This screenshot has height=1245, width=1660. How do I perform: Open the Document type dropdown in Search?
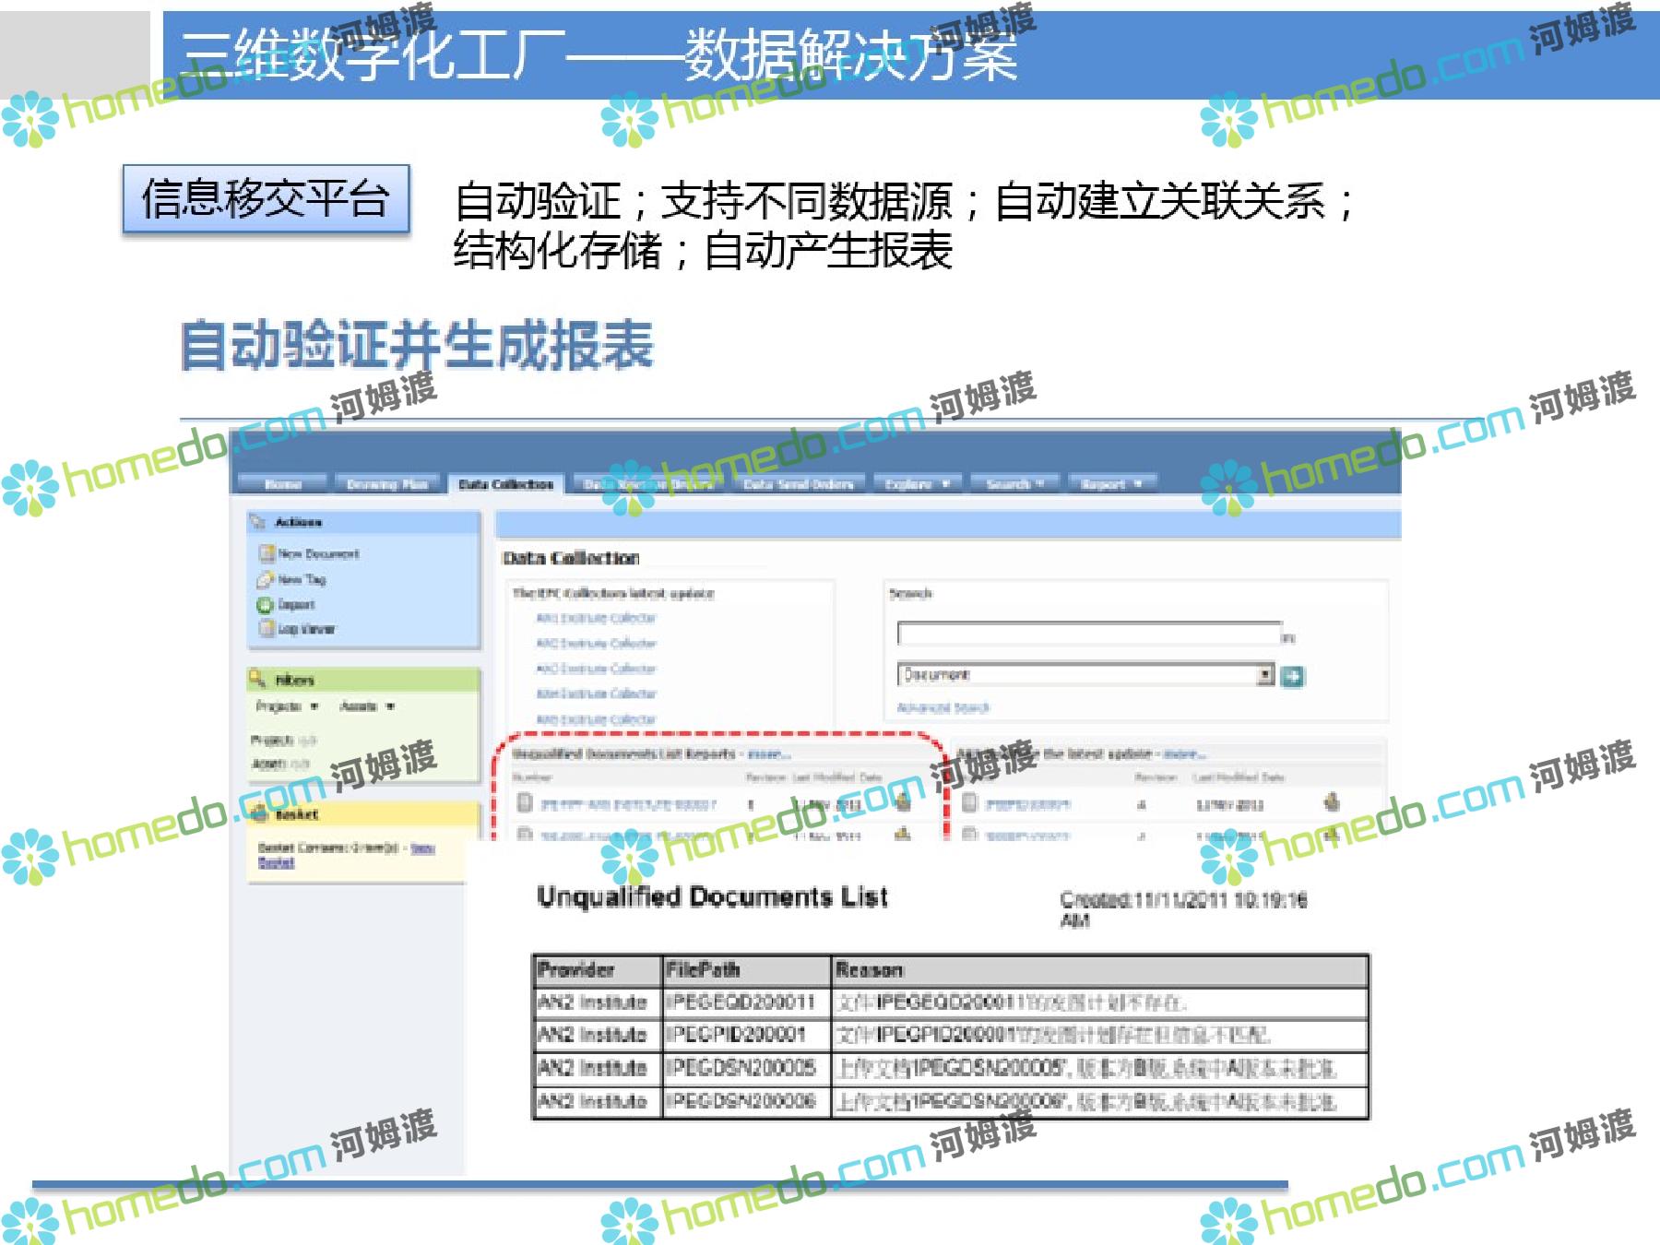click(1265, 675)
